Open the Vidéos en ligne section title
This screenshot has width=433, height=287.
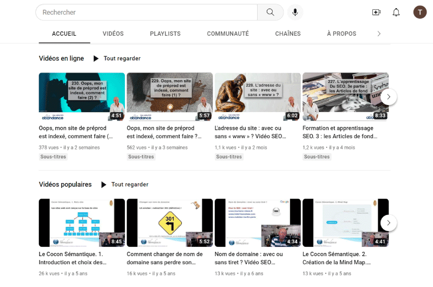(x=61, y=58)
